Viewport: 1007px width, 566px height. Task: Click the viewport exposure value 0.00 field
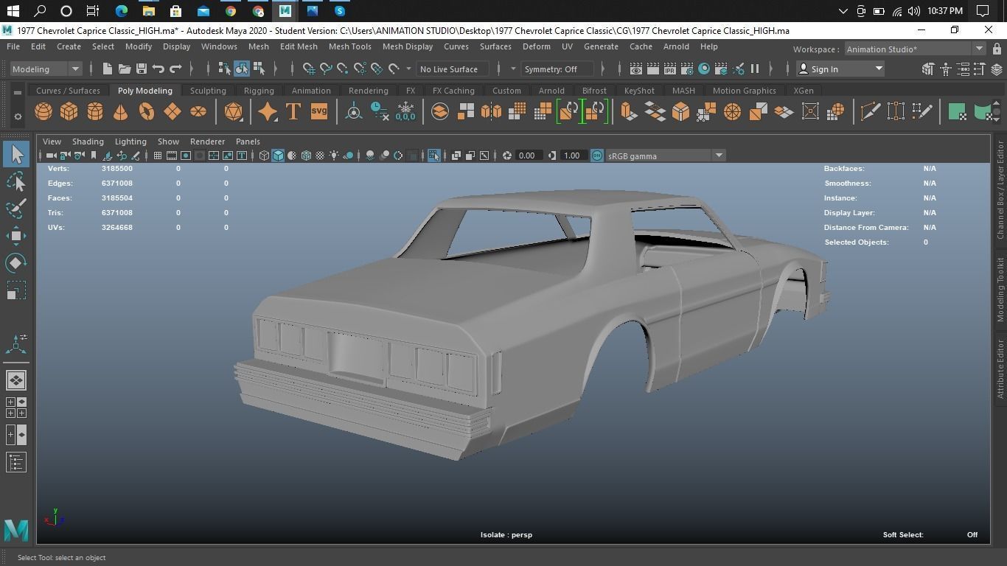pyautogui.click(x=528, y=156)
